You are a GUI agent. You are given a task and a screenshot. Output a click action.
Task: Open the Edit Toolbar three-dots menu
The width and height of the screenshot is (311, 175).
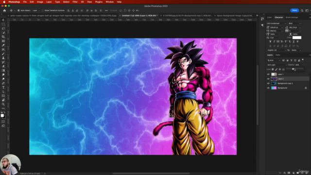pos(3,108)
